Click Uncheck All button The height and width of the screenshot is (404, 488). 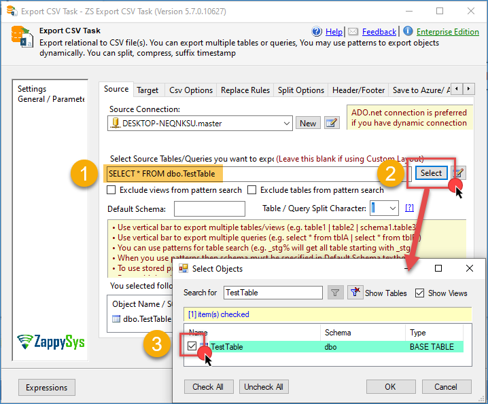(264, 387)
